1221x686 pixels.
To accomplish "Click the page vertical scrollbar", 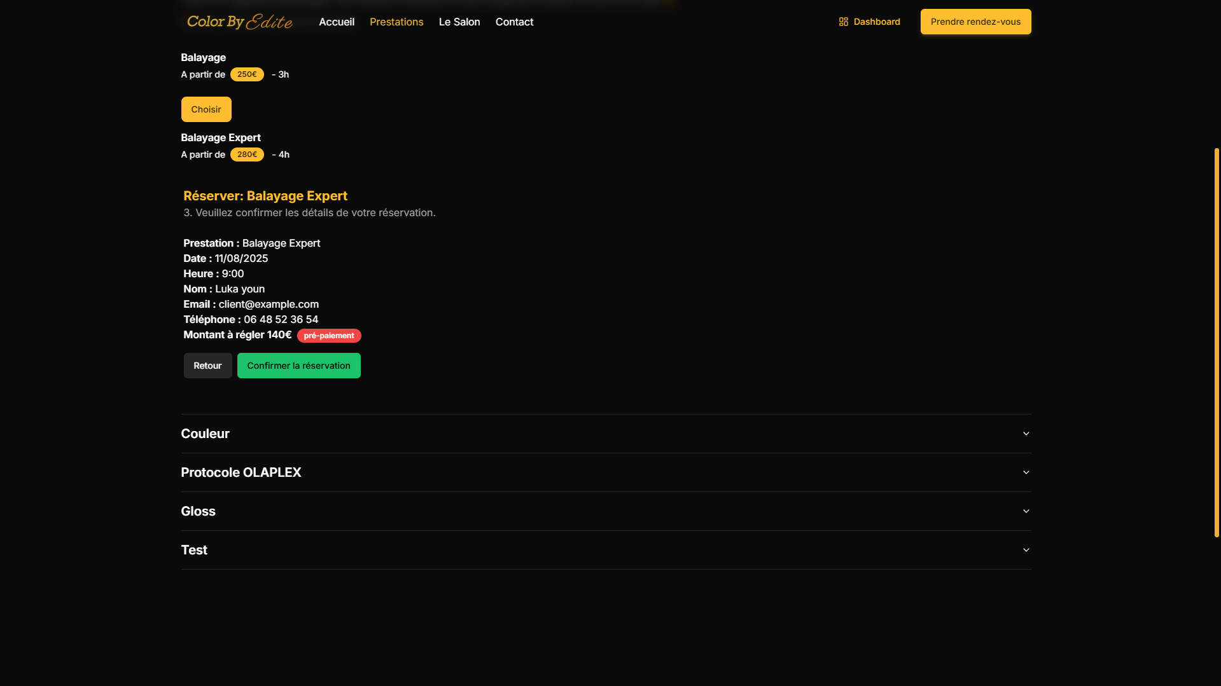I will [x=1217, y=343].
